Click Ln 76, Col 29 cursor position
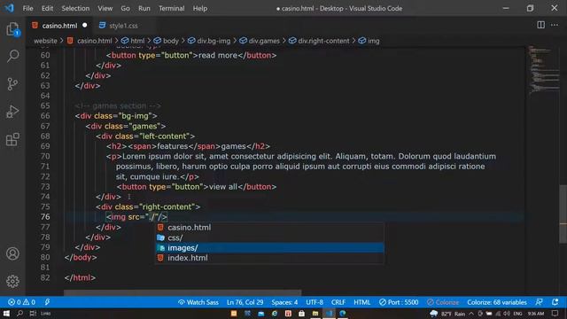The height and width of the screenshot is (319, 567). (245, 302)
